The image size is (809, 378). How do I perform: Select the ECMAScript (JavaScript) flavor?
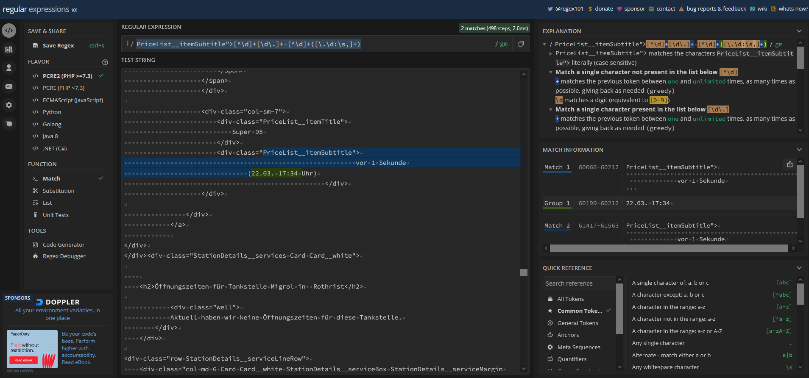tap(68, 100)
